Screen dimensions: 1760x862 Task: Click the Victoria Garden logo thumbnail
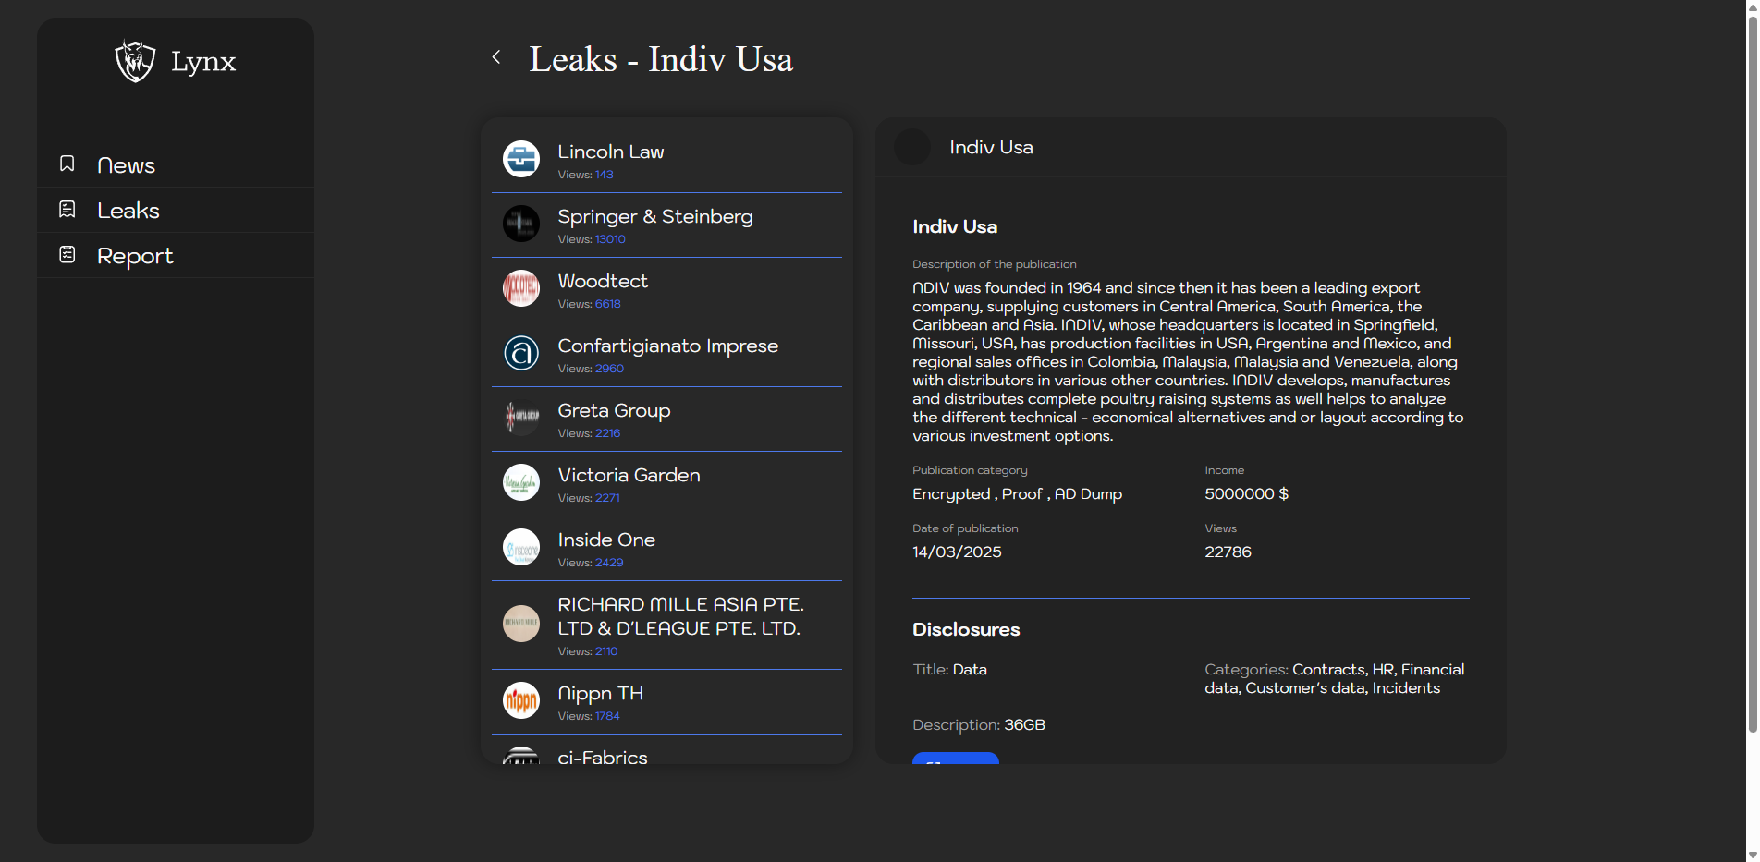pyautogui.click(x=521, y=482)
